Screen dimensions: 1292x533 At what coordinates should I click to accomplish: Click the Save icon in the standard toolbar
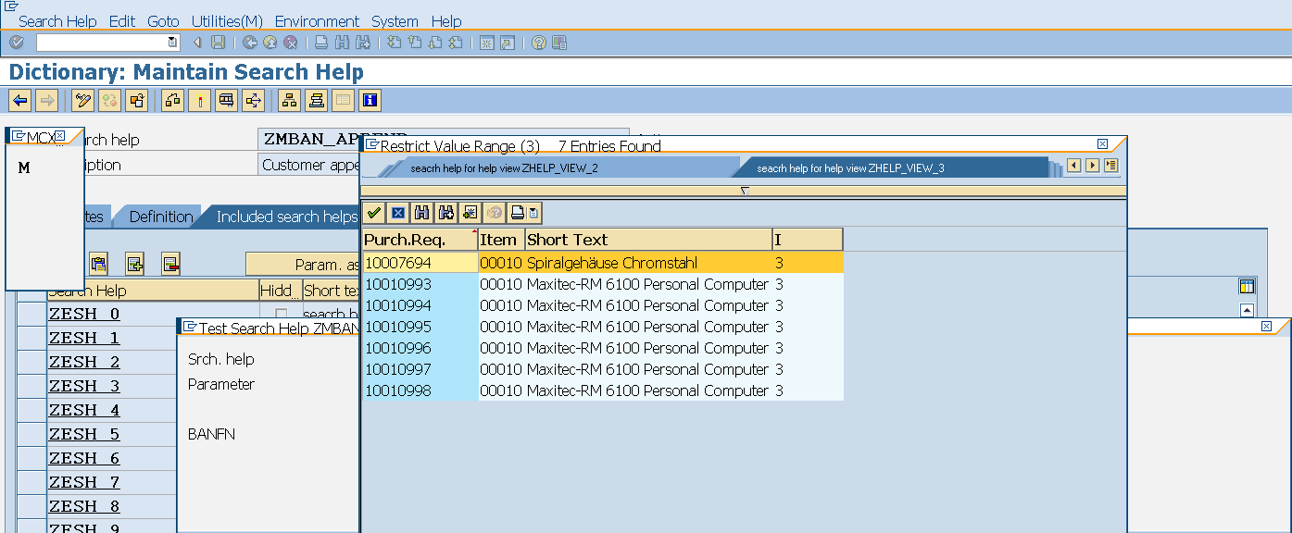click(219, 42)
